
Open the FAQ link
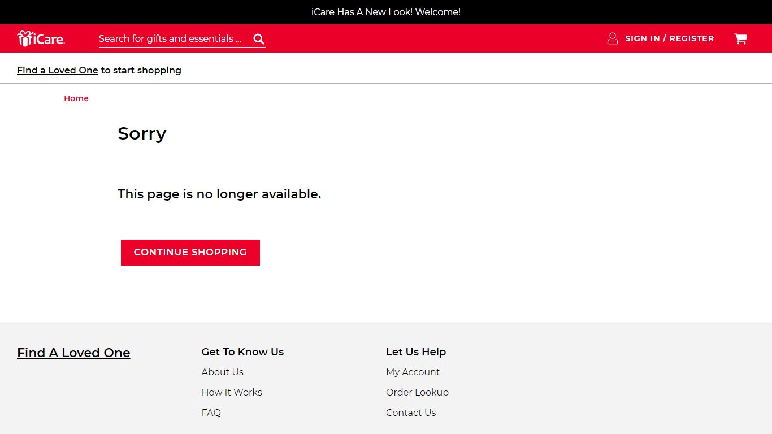point(211,413)
